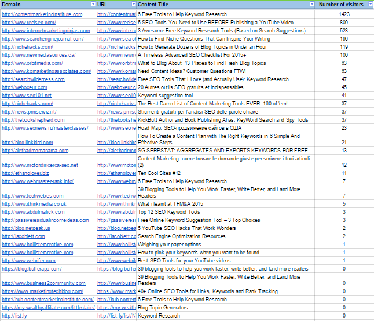The width and height of the screenshot is (374, 321).
Task: Select 'Best SEO Tools for your YouTube videos' cell
Action: 225,261
